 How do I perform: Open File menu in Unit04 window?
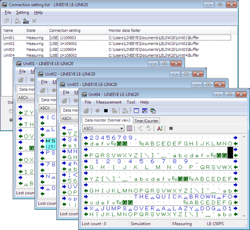pyautogui.click(x=88, y=102)
